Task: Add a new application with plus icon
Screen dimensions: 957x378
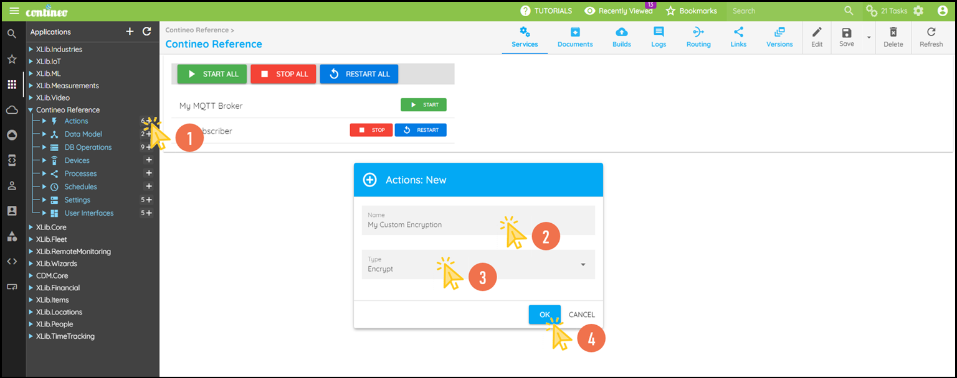Action: [x=130, y=32]
